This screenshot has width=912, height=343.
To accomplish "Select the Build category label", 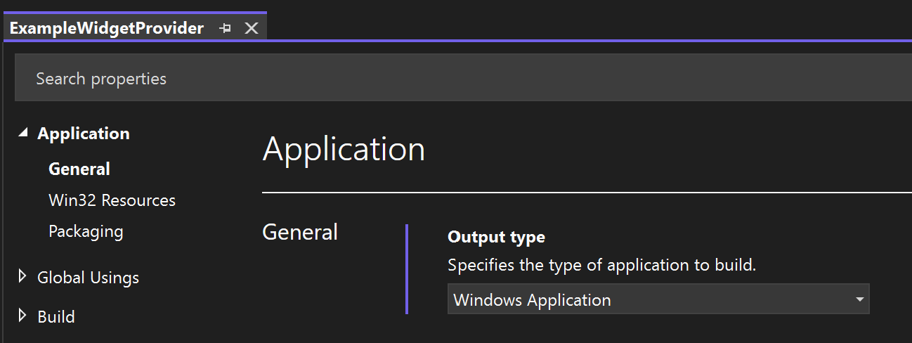I will pyautogui.click(x=56, y=317).
